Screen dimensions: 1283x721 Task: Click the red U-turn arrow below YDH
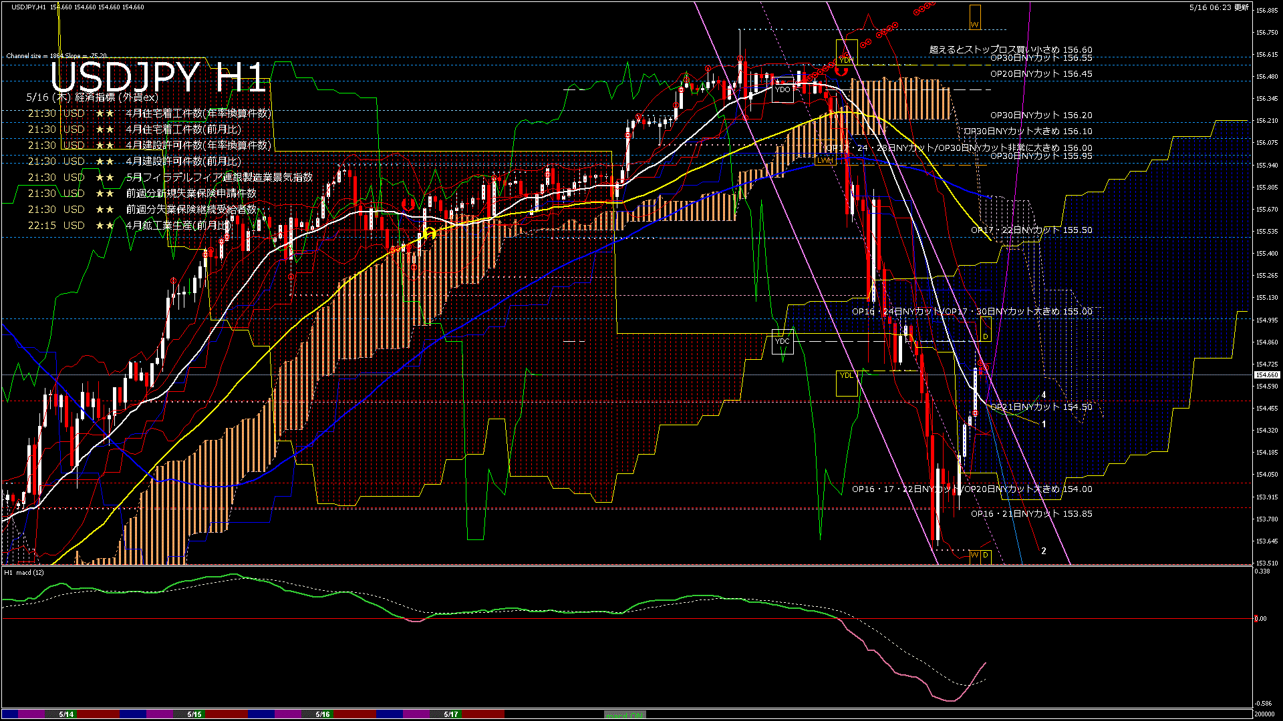point(843,71)
